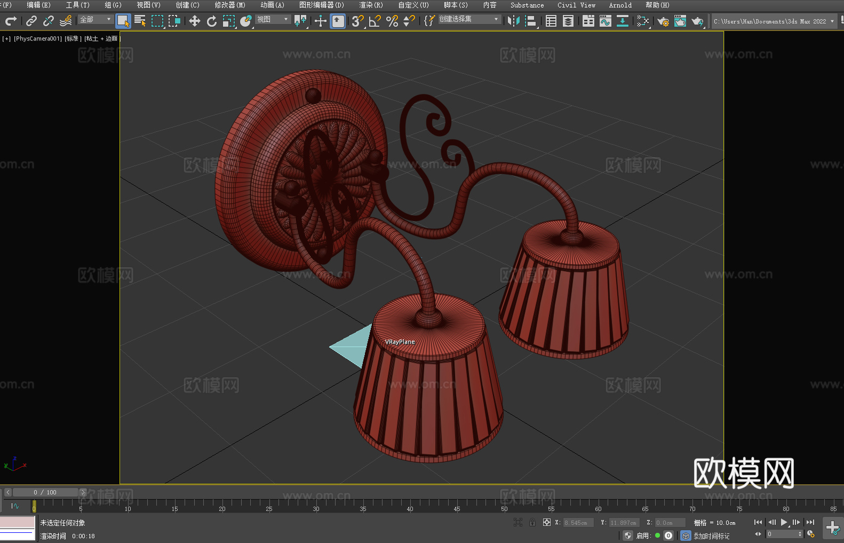Go to start frame button
This screenshot has width=844, height=543.
point(758,522)
